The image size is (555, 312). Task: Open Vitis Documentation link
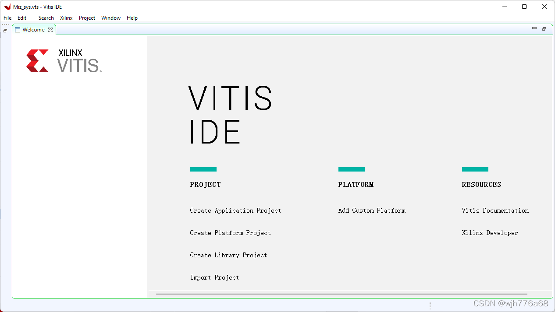pyautogui.click(x=495, y=210)
